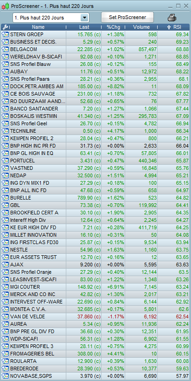The width and height of the screenshot is (191, 381).
Task: Select the RO DUURZAAM AAND... row name
Action: click(38, 101)
